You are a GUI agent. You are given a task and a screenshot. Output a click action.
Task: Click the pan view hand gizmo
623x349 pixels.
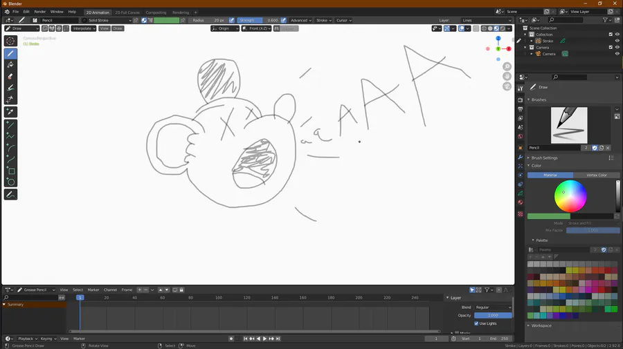[507, 77]
